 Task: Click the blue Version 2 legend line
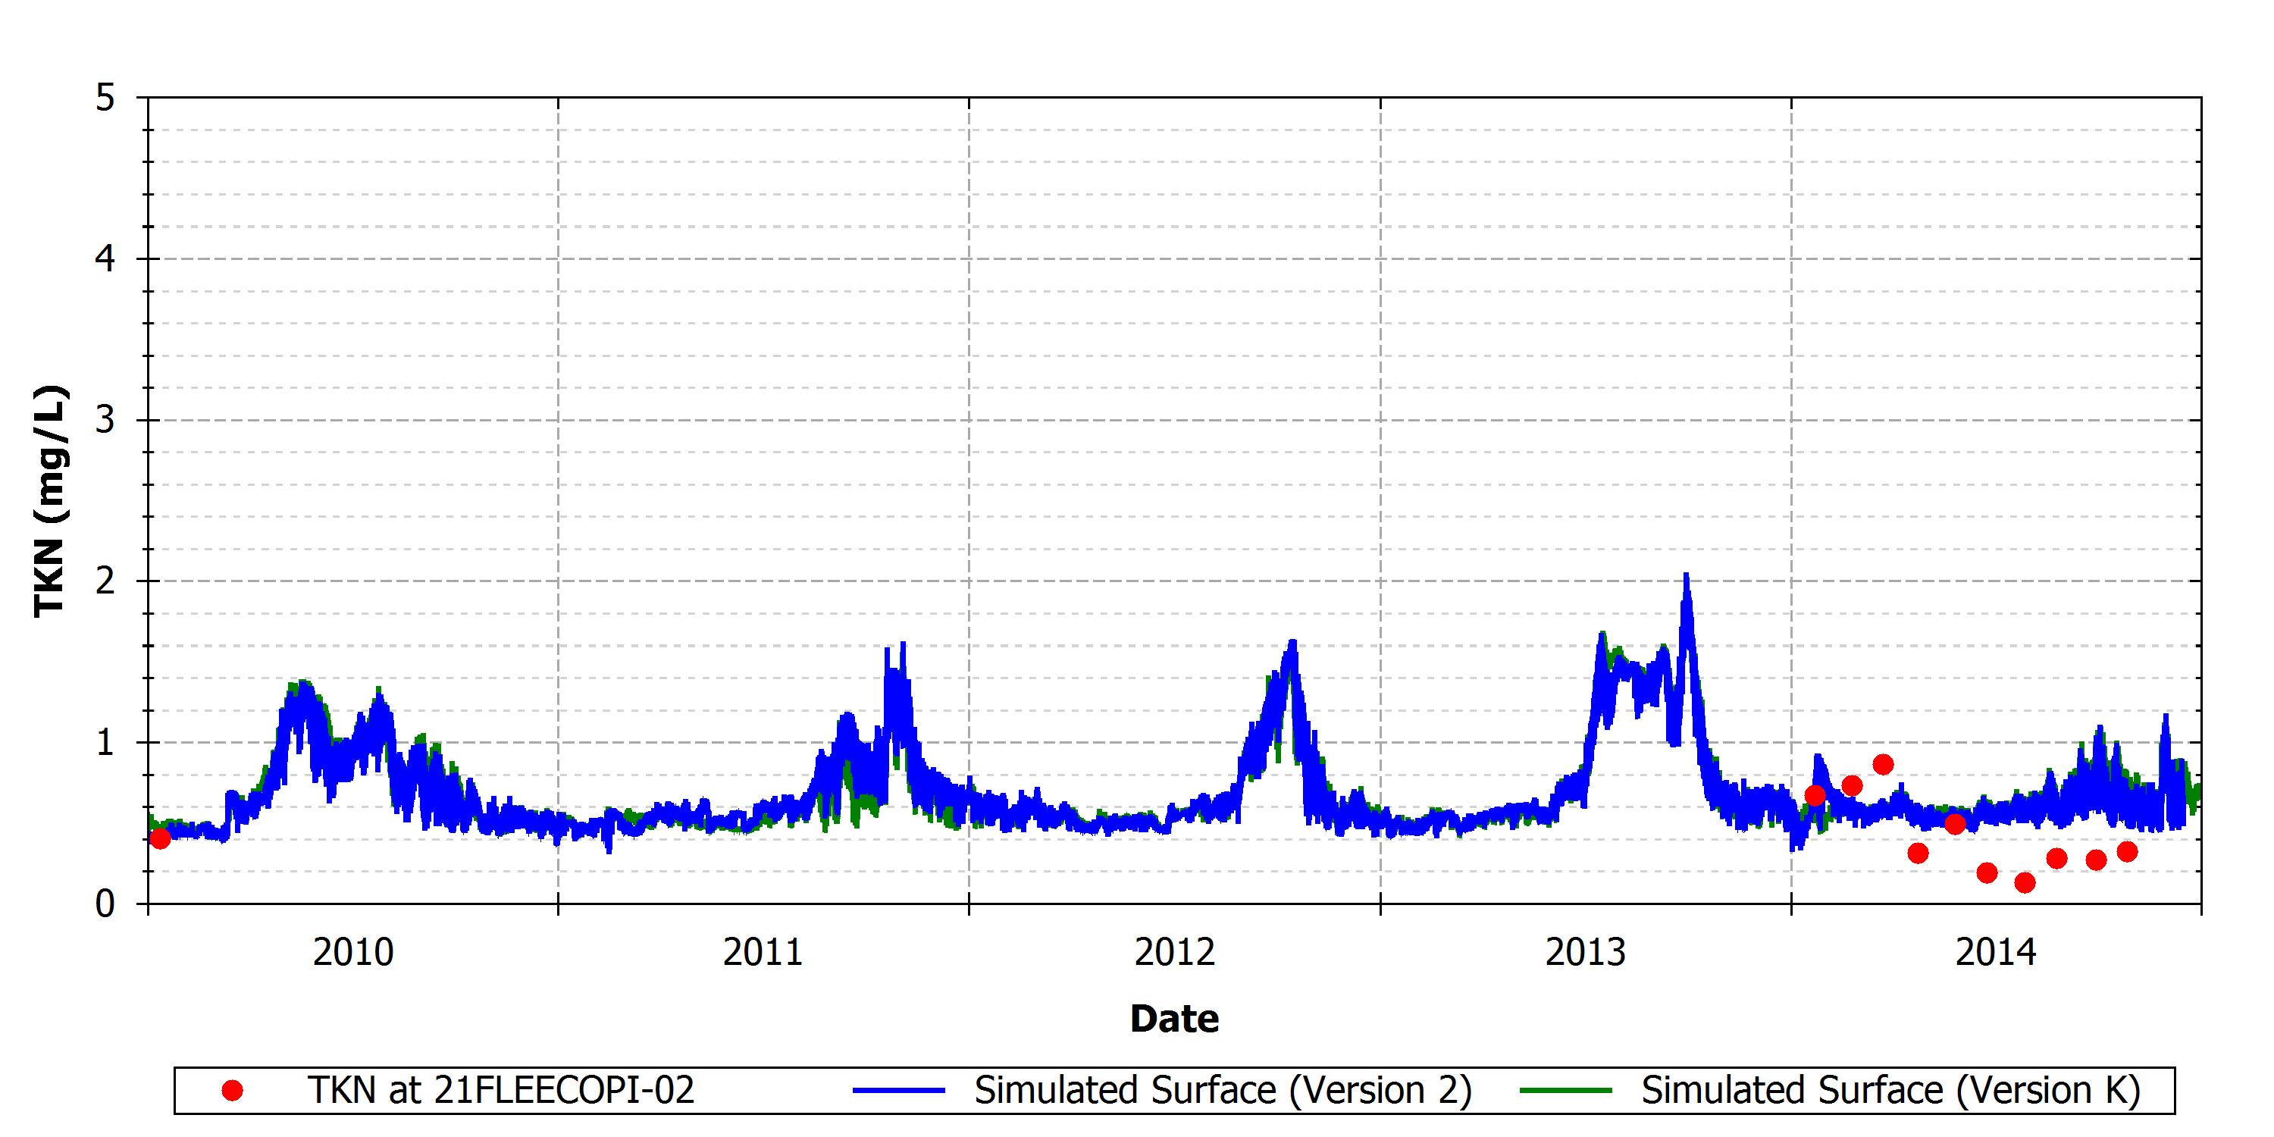pyautogui.click(x=899, y=1091)
